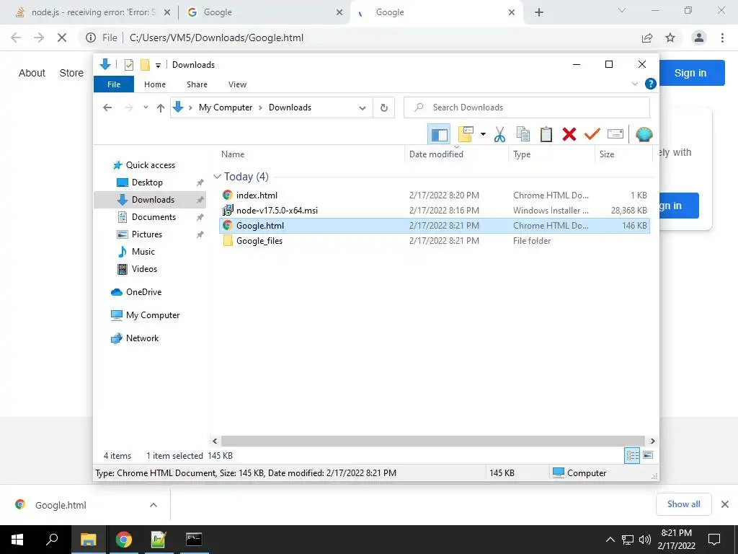Open Windows Start menu

coord(17,540)
